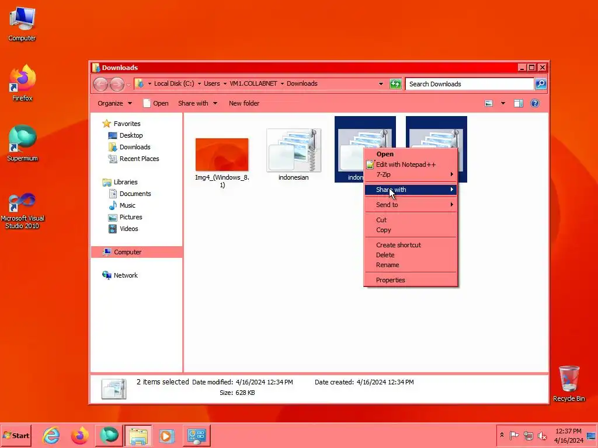Click the search magnifier button
Screen dimensions: 598x448
pos(541,84)
